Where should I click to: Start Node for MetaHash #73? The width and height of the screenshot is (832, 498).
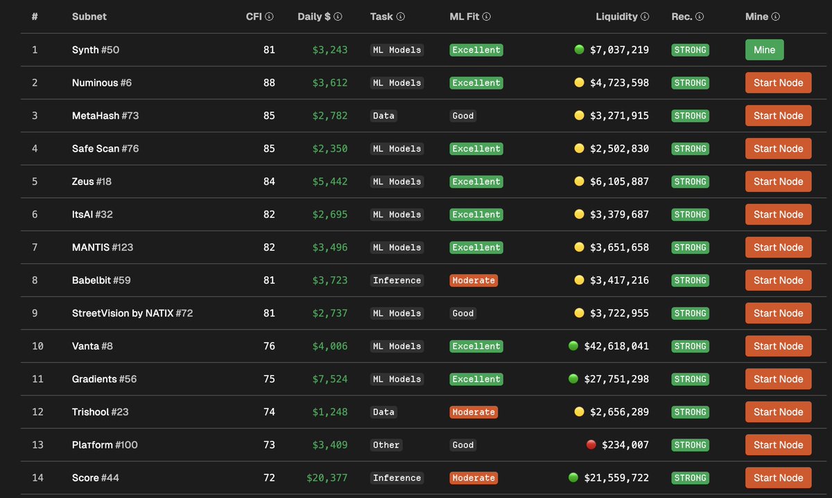[x=778, y=116]
